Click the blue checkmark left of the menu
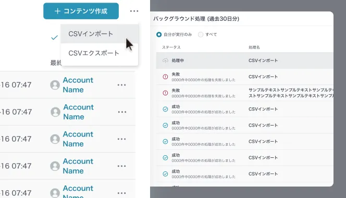 [x=54, y=38]
